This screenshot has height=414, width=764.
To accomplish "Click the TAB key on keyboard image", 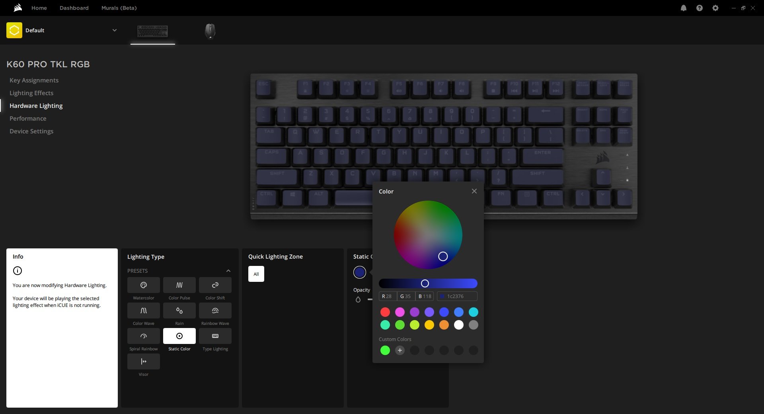I will pyautogui.click(x=269, y=135).
